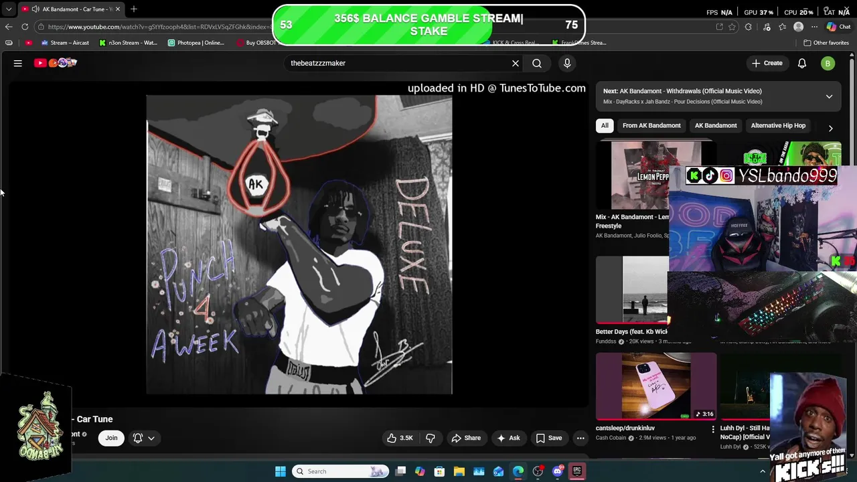Screen dimensions: 857x482
Task: Open the tab search dropdown arrow
Action: (x=8, y=9)
